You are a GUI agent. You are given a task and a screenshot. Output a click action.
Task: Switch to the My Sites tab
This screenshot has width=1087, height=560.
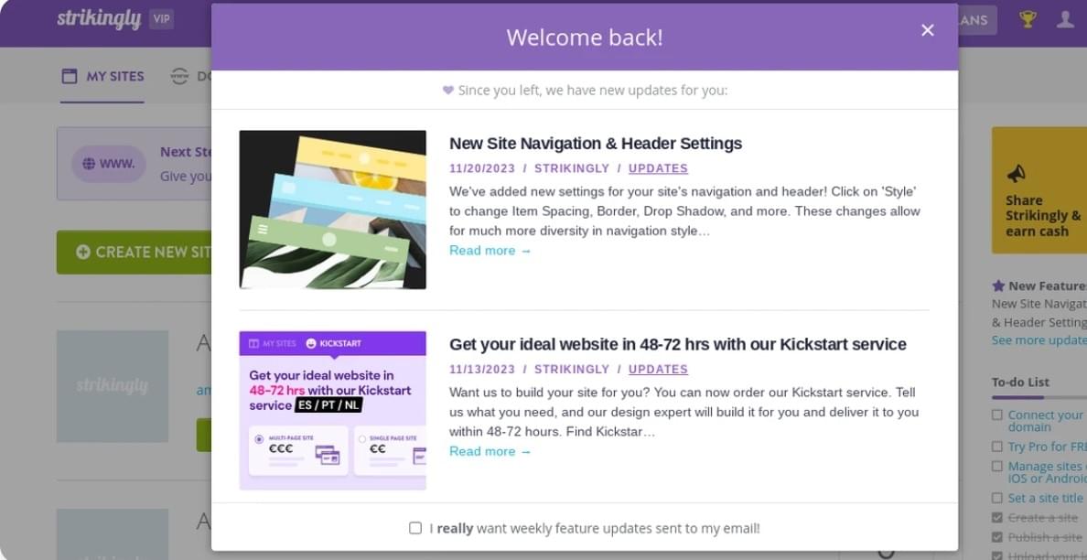(102, 76)
